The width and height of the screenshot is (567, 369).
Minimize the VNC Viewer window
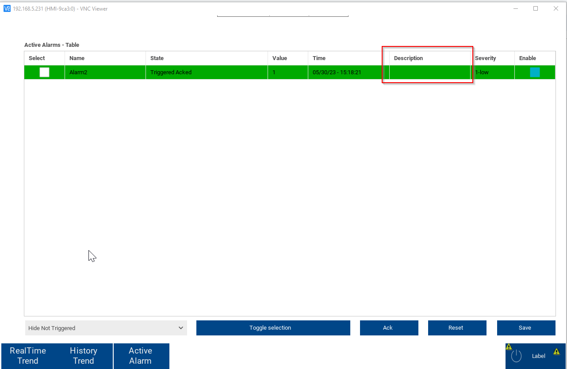(x=516, y=8)
